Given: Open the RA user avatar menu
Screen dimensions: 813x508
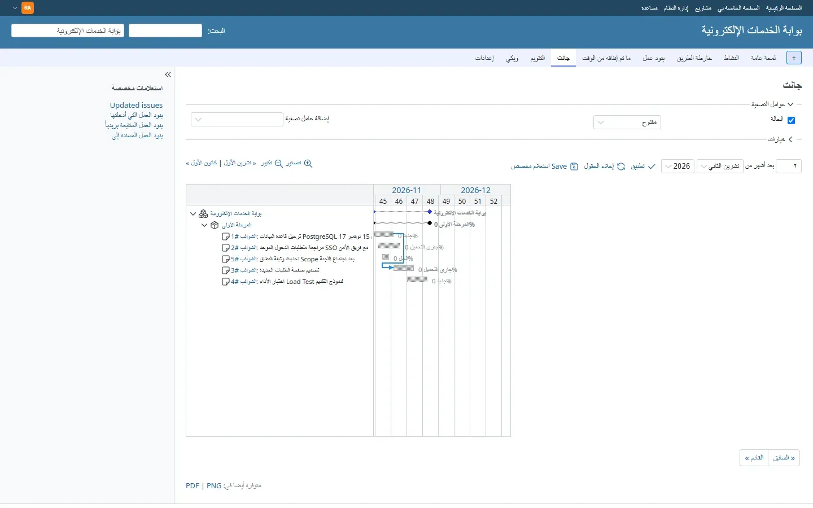Looking at the screenshot, I should 27,8.
